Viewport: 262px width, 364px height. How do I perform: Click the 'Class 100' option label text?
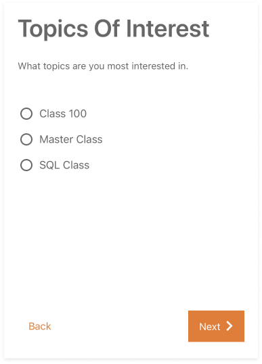pyautogui.click(x=63, y=114)
